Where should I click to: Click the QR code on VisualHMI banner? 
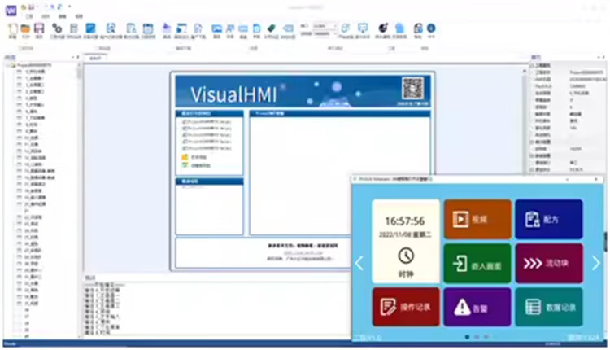pos(412,89)
